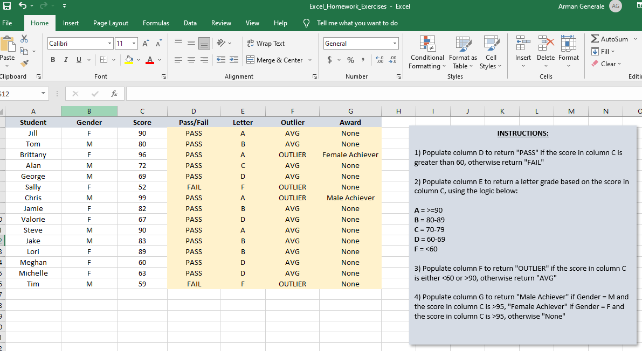Screen dimensions: 642x351
Task: Click the Orientation text angle icon
Action: point(221,43)
